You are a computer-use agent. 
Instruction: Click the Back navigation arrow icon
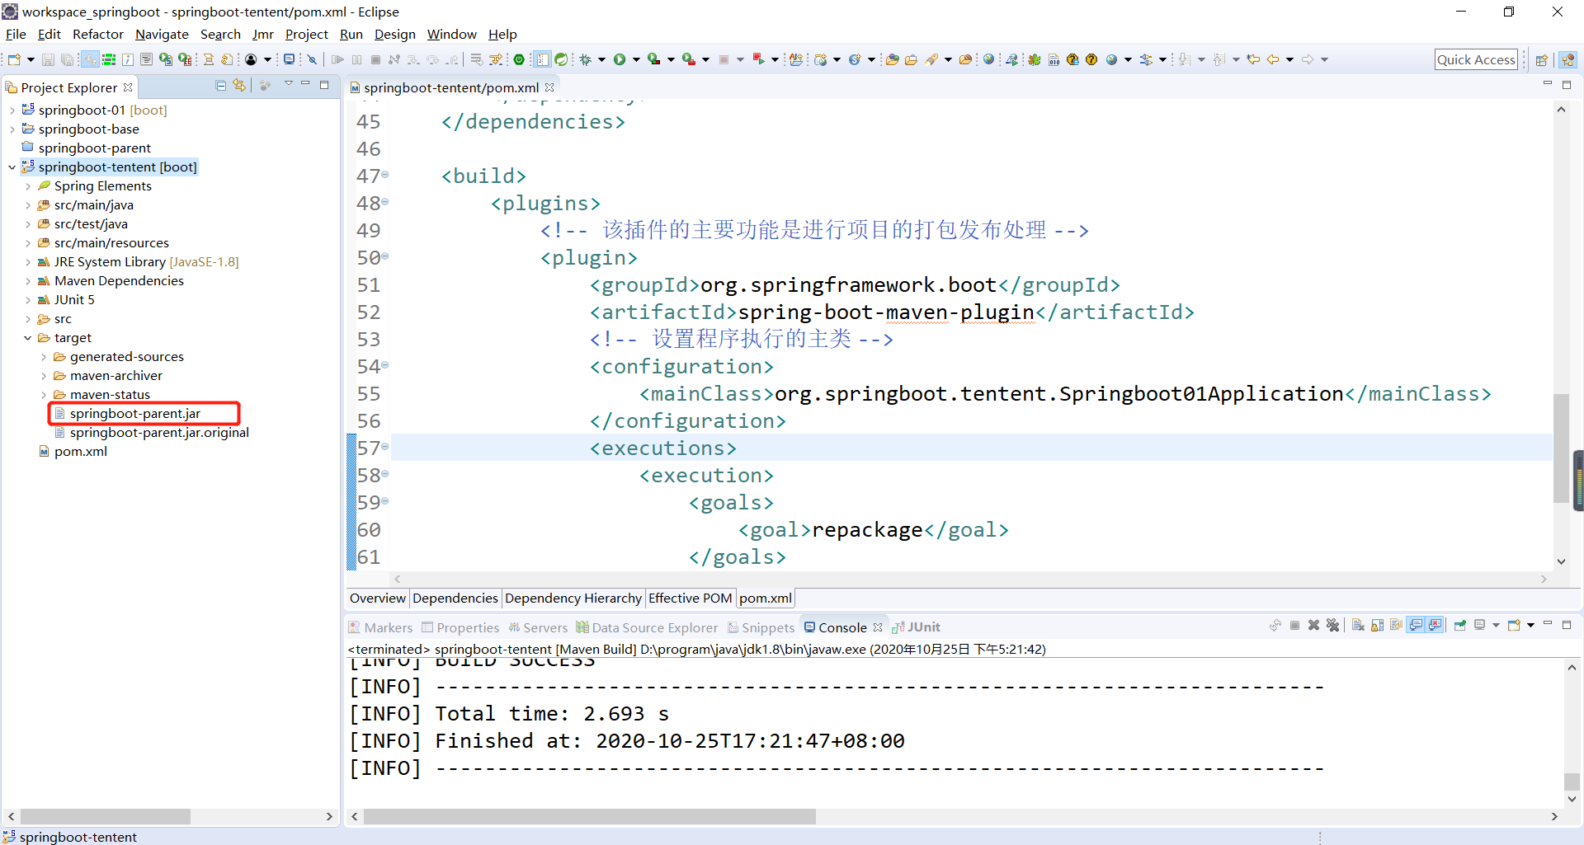[1272, 59]
